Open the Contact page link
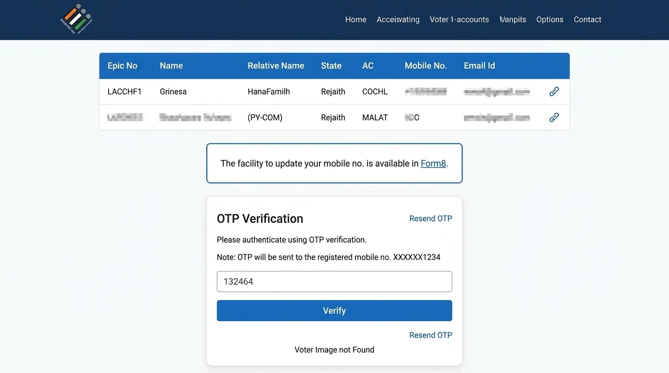Screen dimensions: 669x373 [587, 19]
